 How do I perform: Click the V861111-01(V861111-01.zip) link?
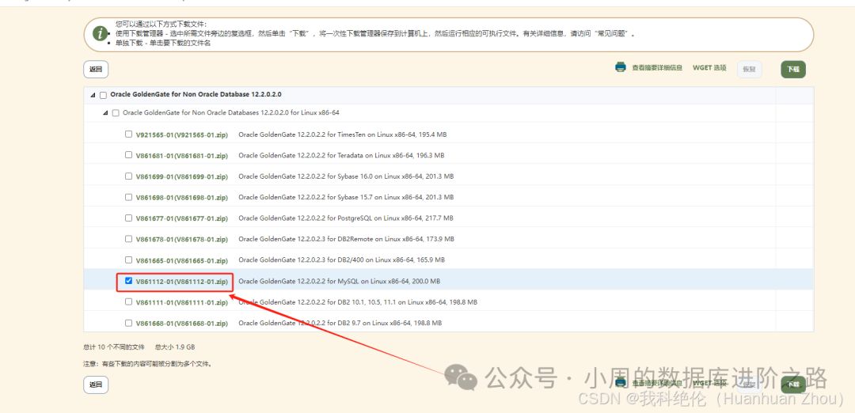(181, 302)
